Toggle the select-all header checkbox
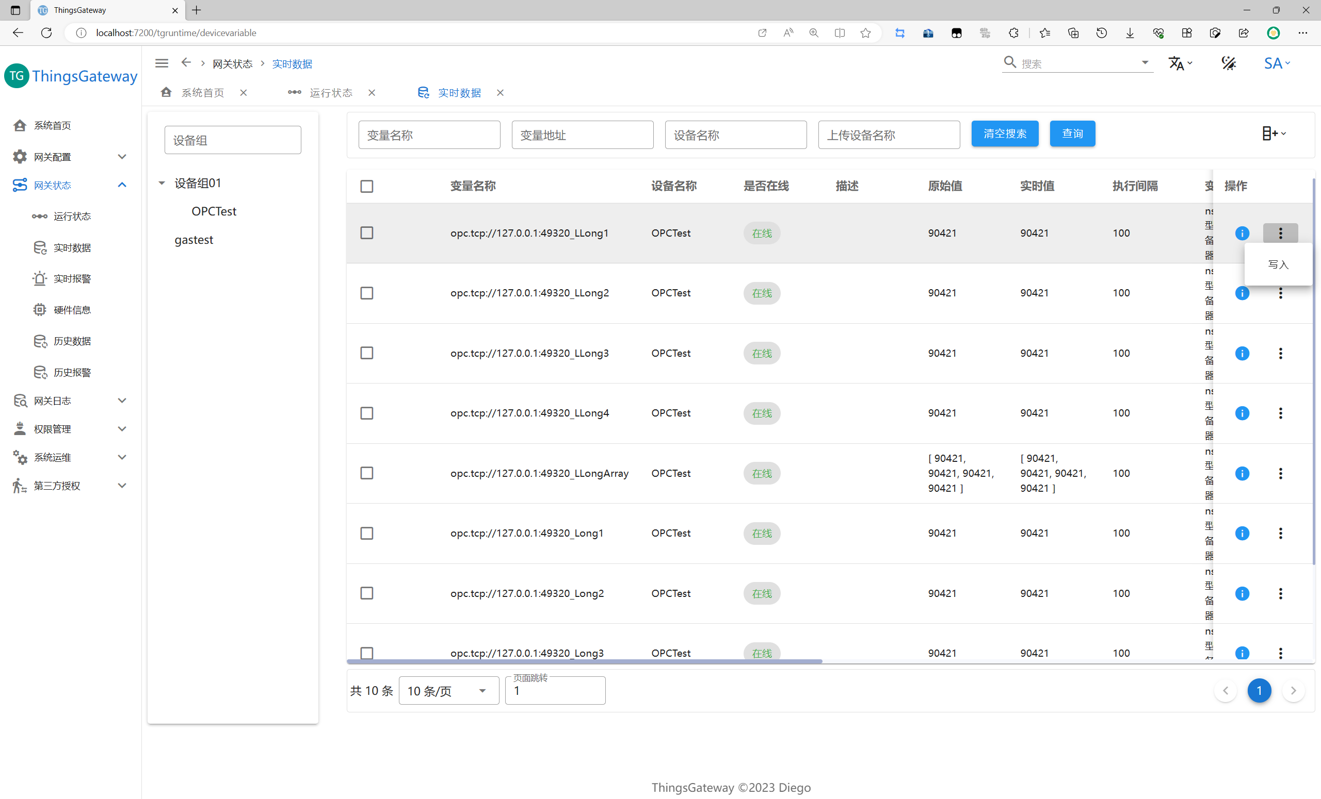The width and height of the screenshot is (1321, 799). tap(367, 187)
